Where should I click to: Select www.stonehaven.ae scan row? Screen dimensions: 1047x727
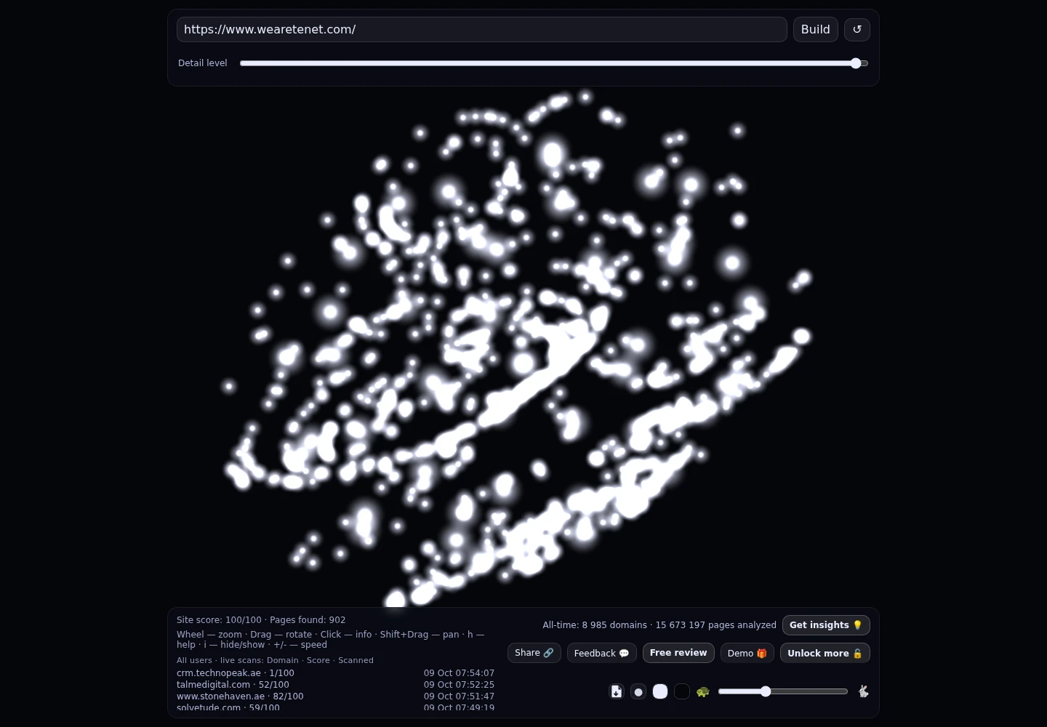[335, 696]
